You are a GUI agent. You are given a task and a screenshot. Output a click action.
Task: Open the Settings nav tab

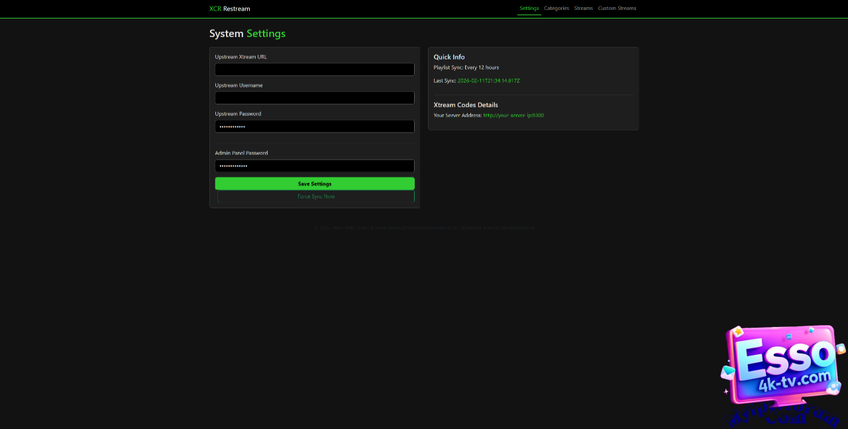tap(529, 9)
